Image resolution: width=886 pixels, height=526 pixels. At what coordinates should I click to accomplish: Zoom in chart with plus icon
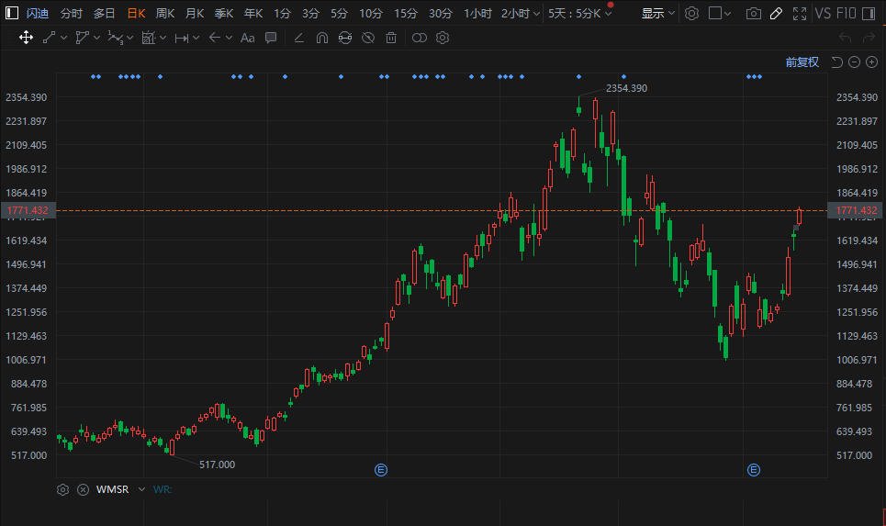(x=872, y=62)
